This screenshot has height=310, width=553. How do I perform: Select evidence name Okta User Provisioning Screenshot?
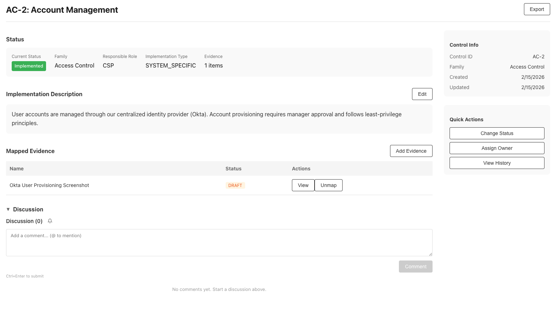click(x=49, y=185)
